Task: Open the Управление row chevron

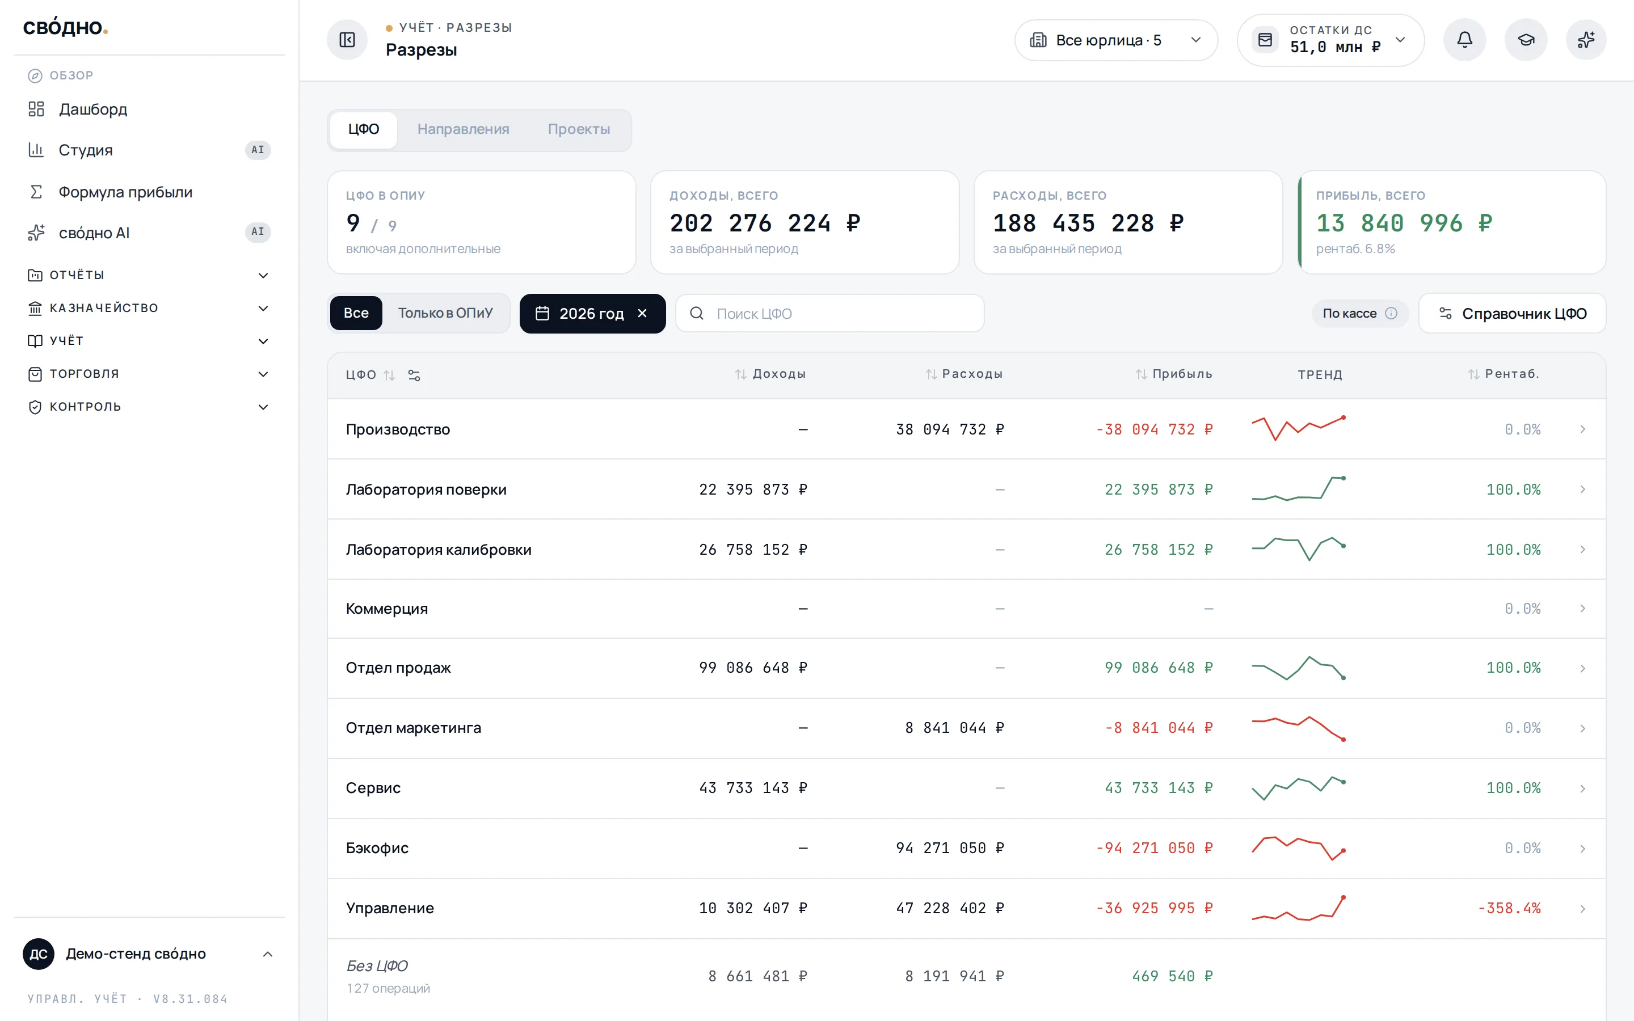Action: click(1583, 909)
